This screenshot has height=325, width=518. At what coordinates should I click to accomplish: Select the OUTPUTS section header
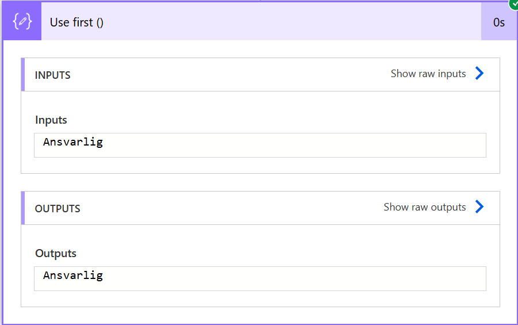(x=57, y=209)
